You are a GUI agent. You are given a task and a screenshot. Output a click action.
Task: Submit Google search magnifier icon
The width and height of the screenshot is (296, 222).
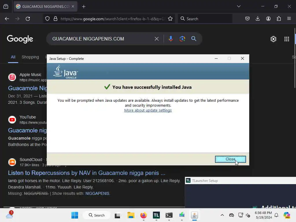[x=194, y=39]
